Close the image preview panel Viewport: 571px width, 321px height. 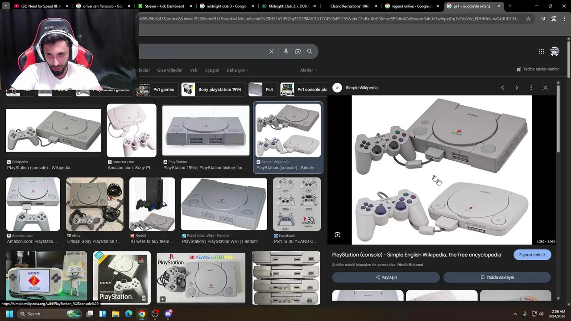545,88
